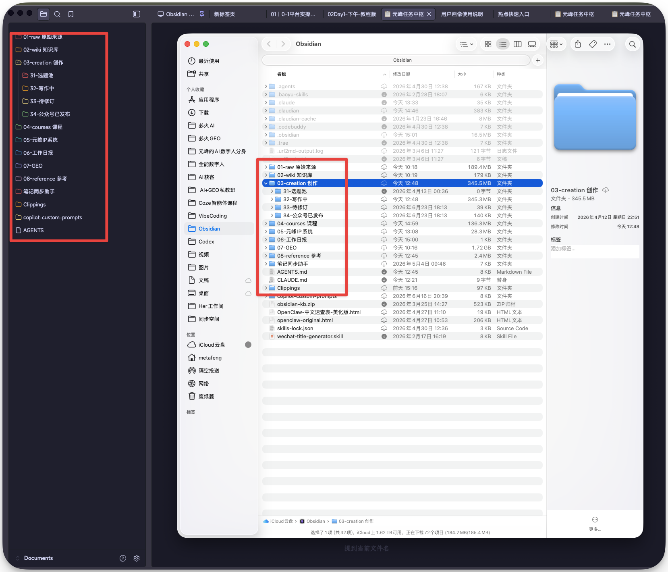Viewport: 668px width, 572px height.
Task: Open the Finder group-by dropdown
Action: 556,44
